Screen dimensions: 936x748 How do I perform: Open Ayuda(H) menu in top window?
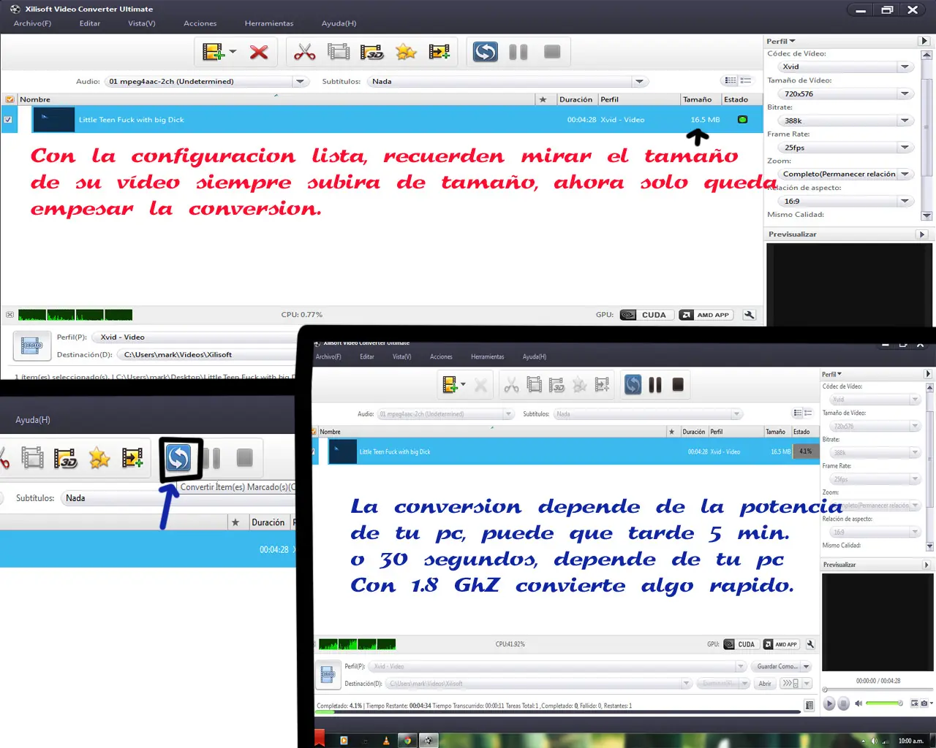339,23
